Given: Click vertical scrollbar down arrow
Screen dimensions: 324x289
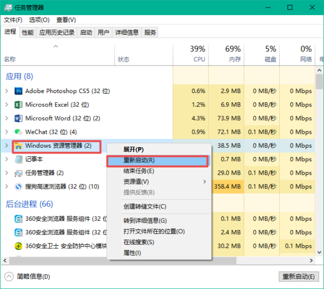Looking at the screenshot, I should [320, 253].
